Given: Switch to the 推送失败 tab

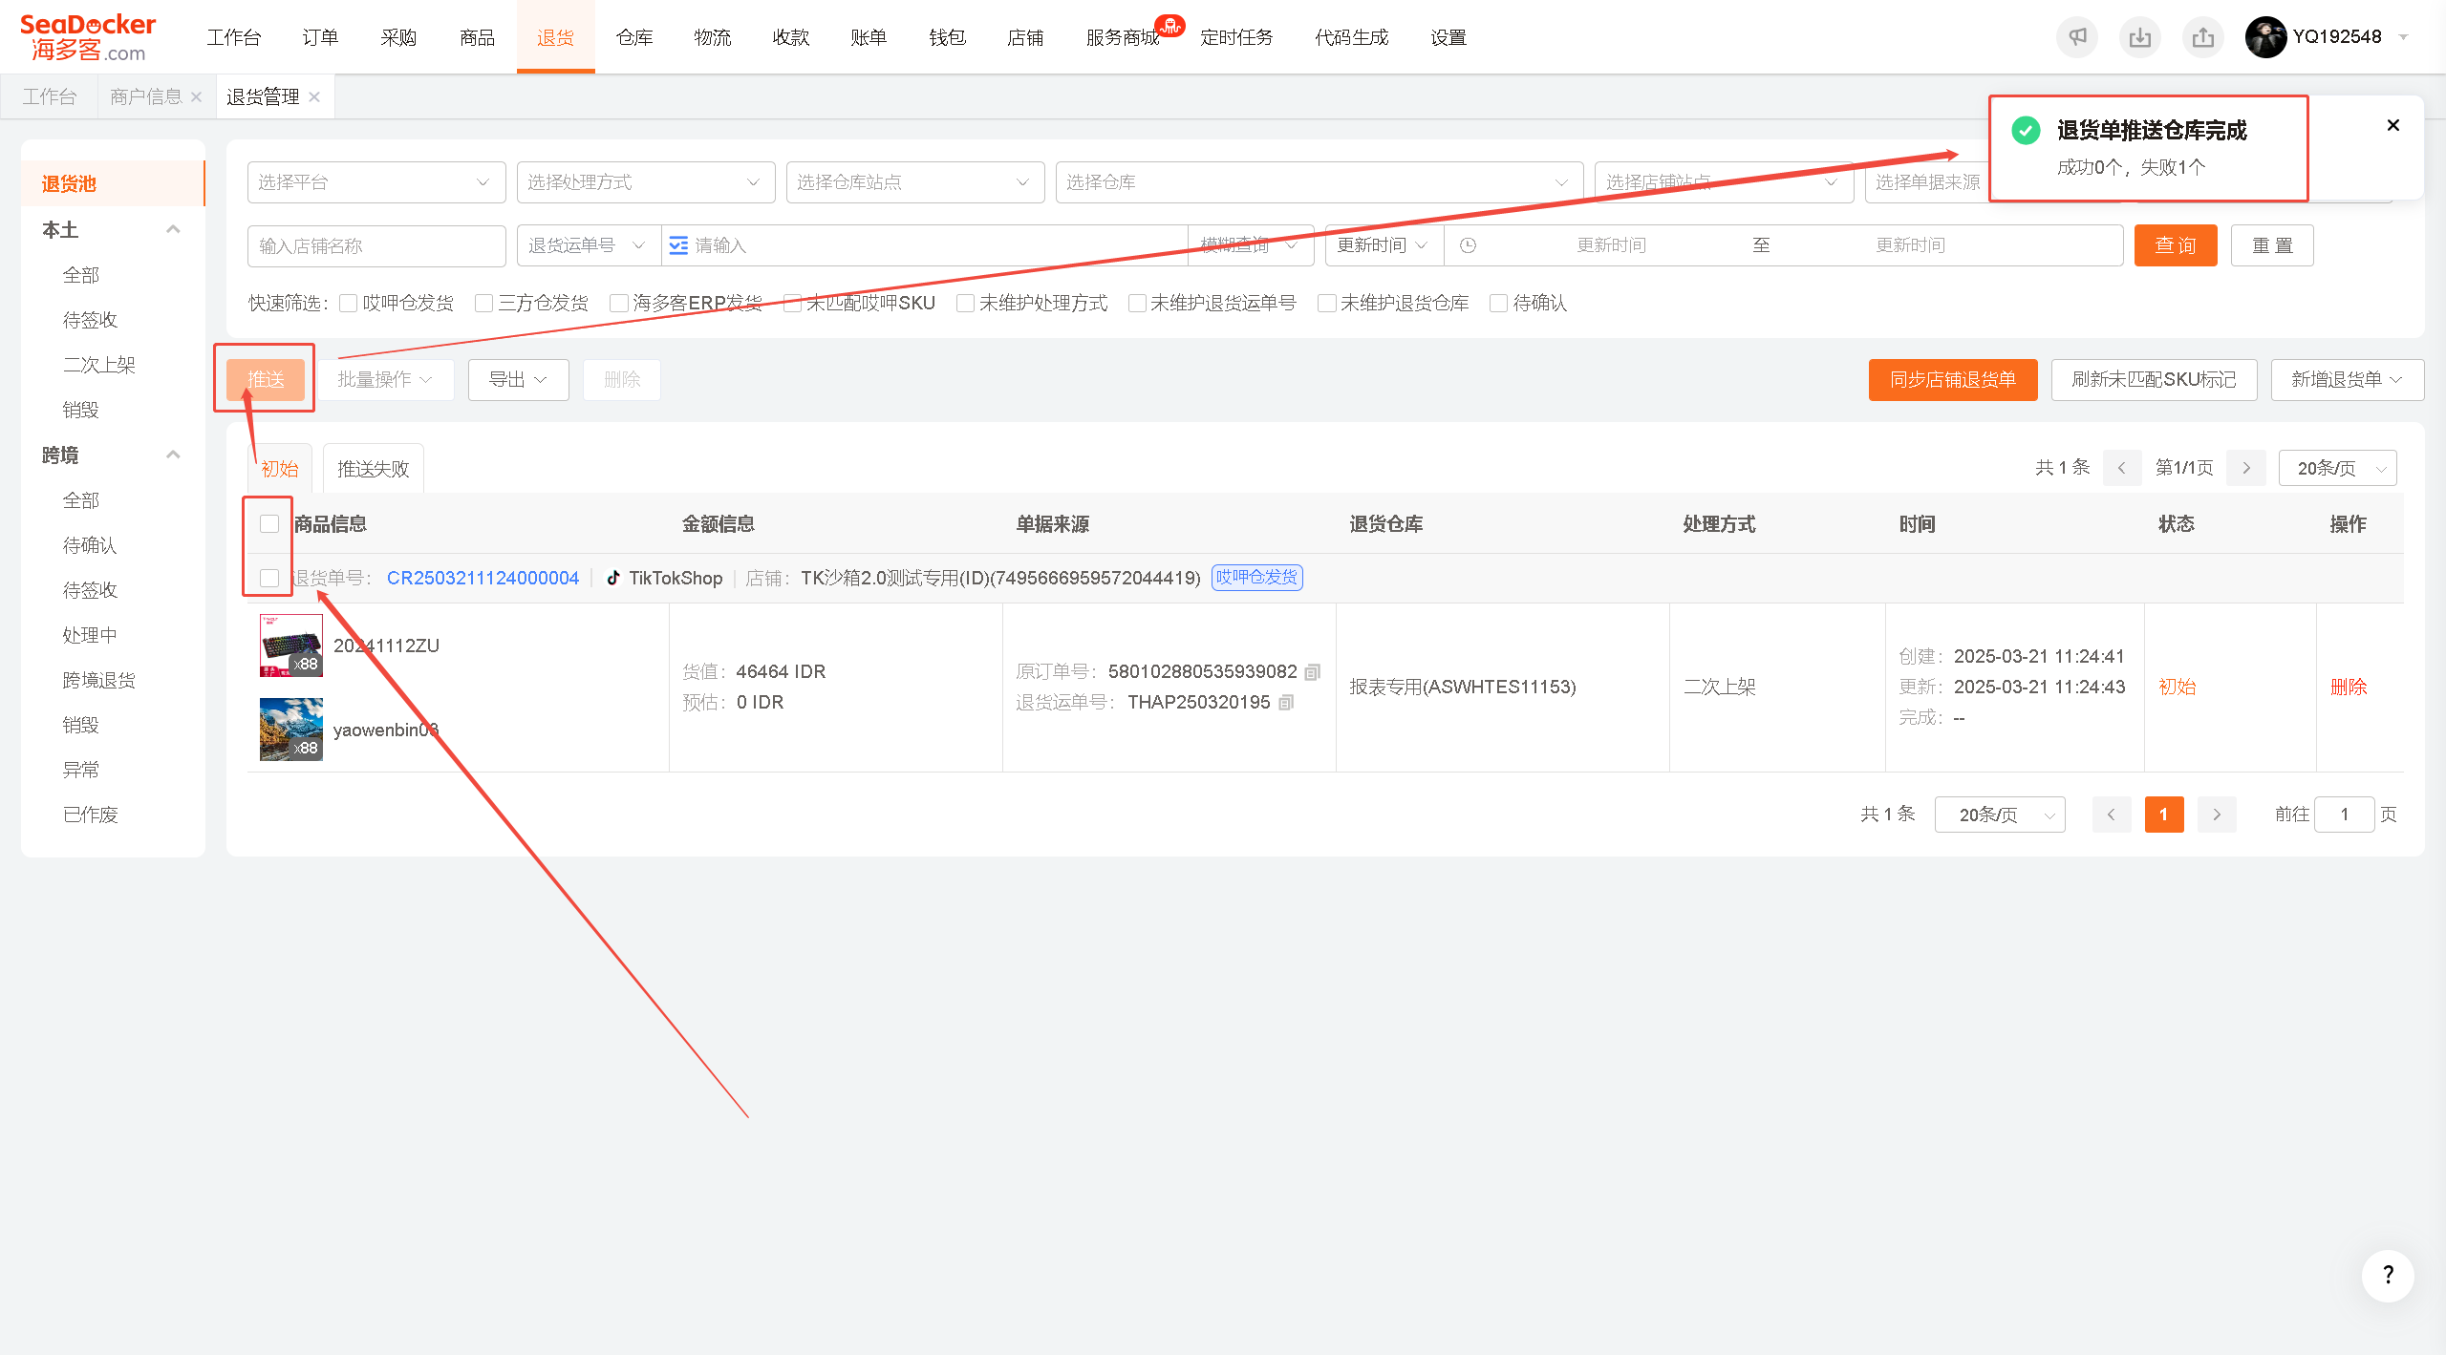Looking at the screenshot, I should pyautogui.click(x=374, y=468).
